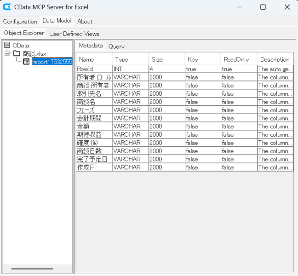Screen dimensions: 298x276
Task: Select the Metadata tab
Action: pos(91,46)
